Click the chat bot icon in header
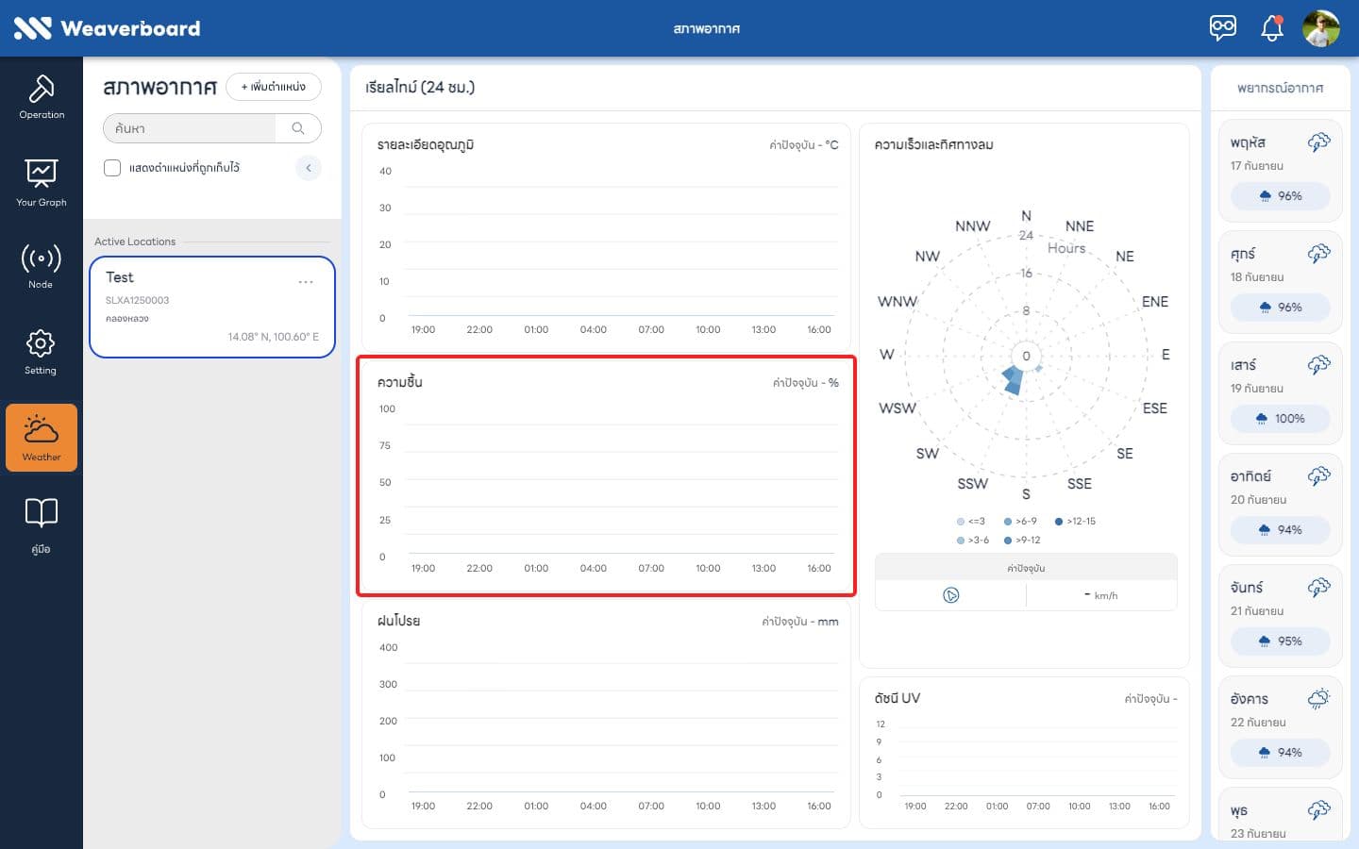Screen dimensions: 1359x849 coord(1223,27)
